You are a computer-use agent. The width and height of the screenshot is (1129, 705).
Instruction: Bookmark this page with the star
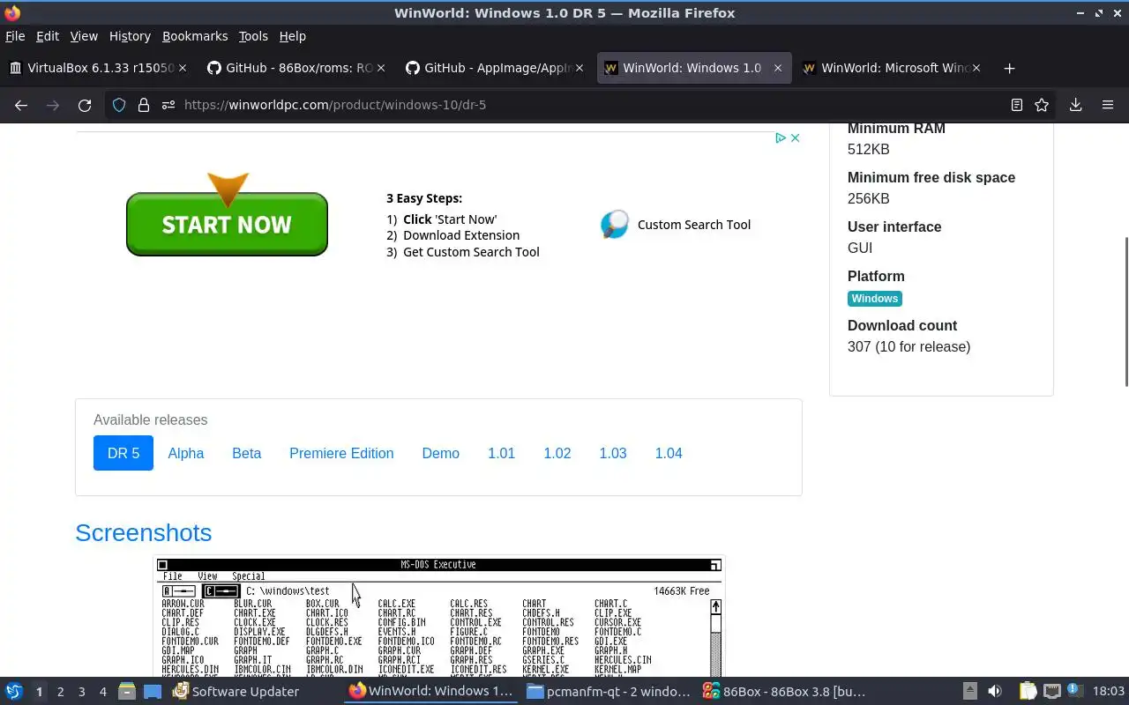(1042, 105)
